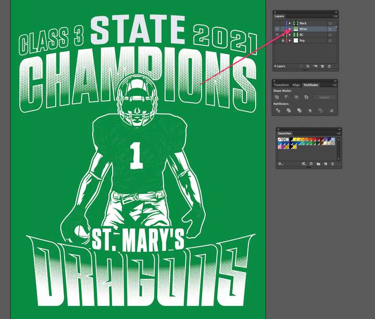Click the Unite shape mode icon
The width and height of the screenshot is (375, 319).
277,97
